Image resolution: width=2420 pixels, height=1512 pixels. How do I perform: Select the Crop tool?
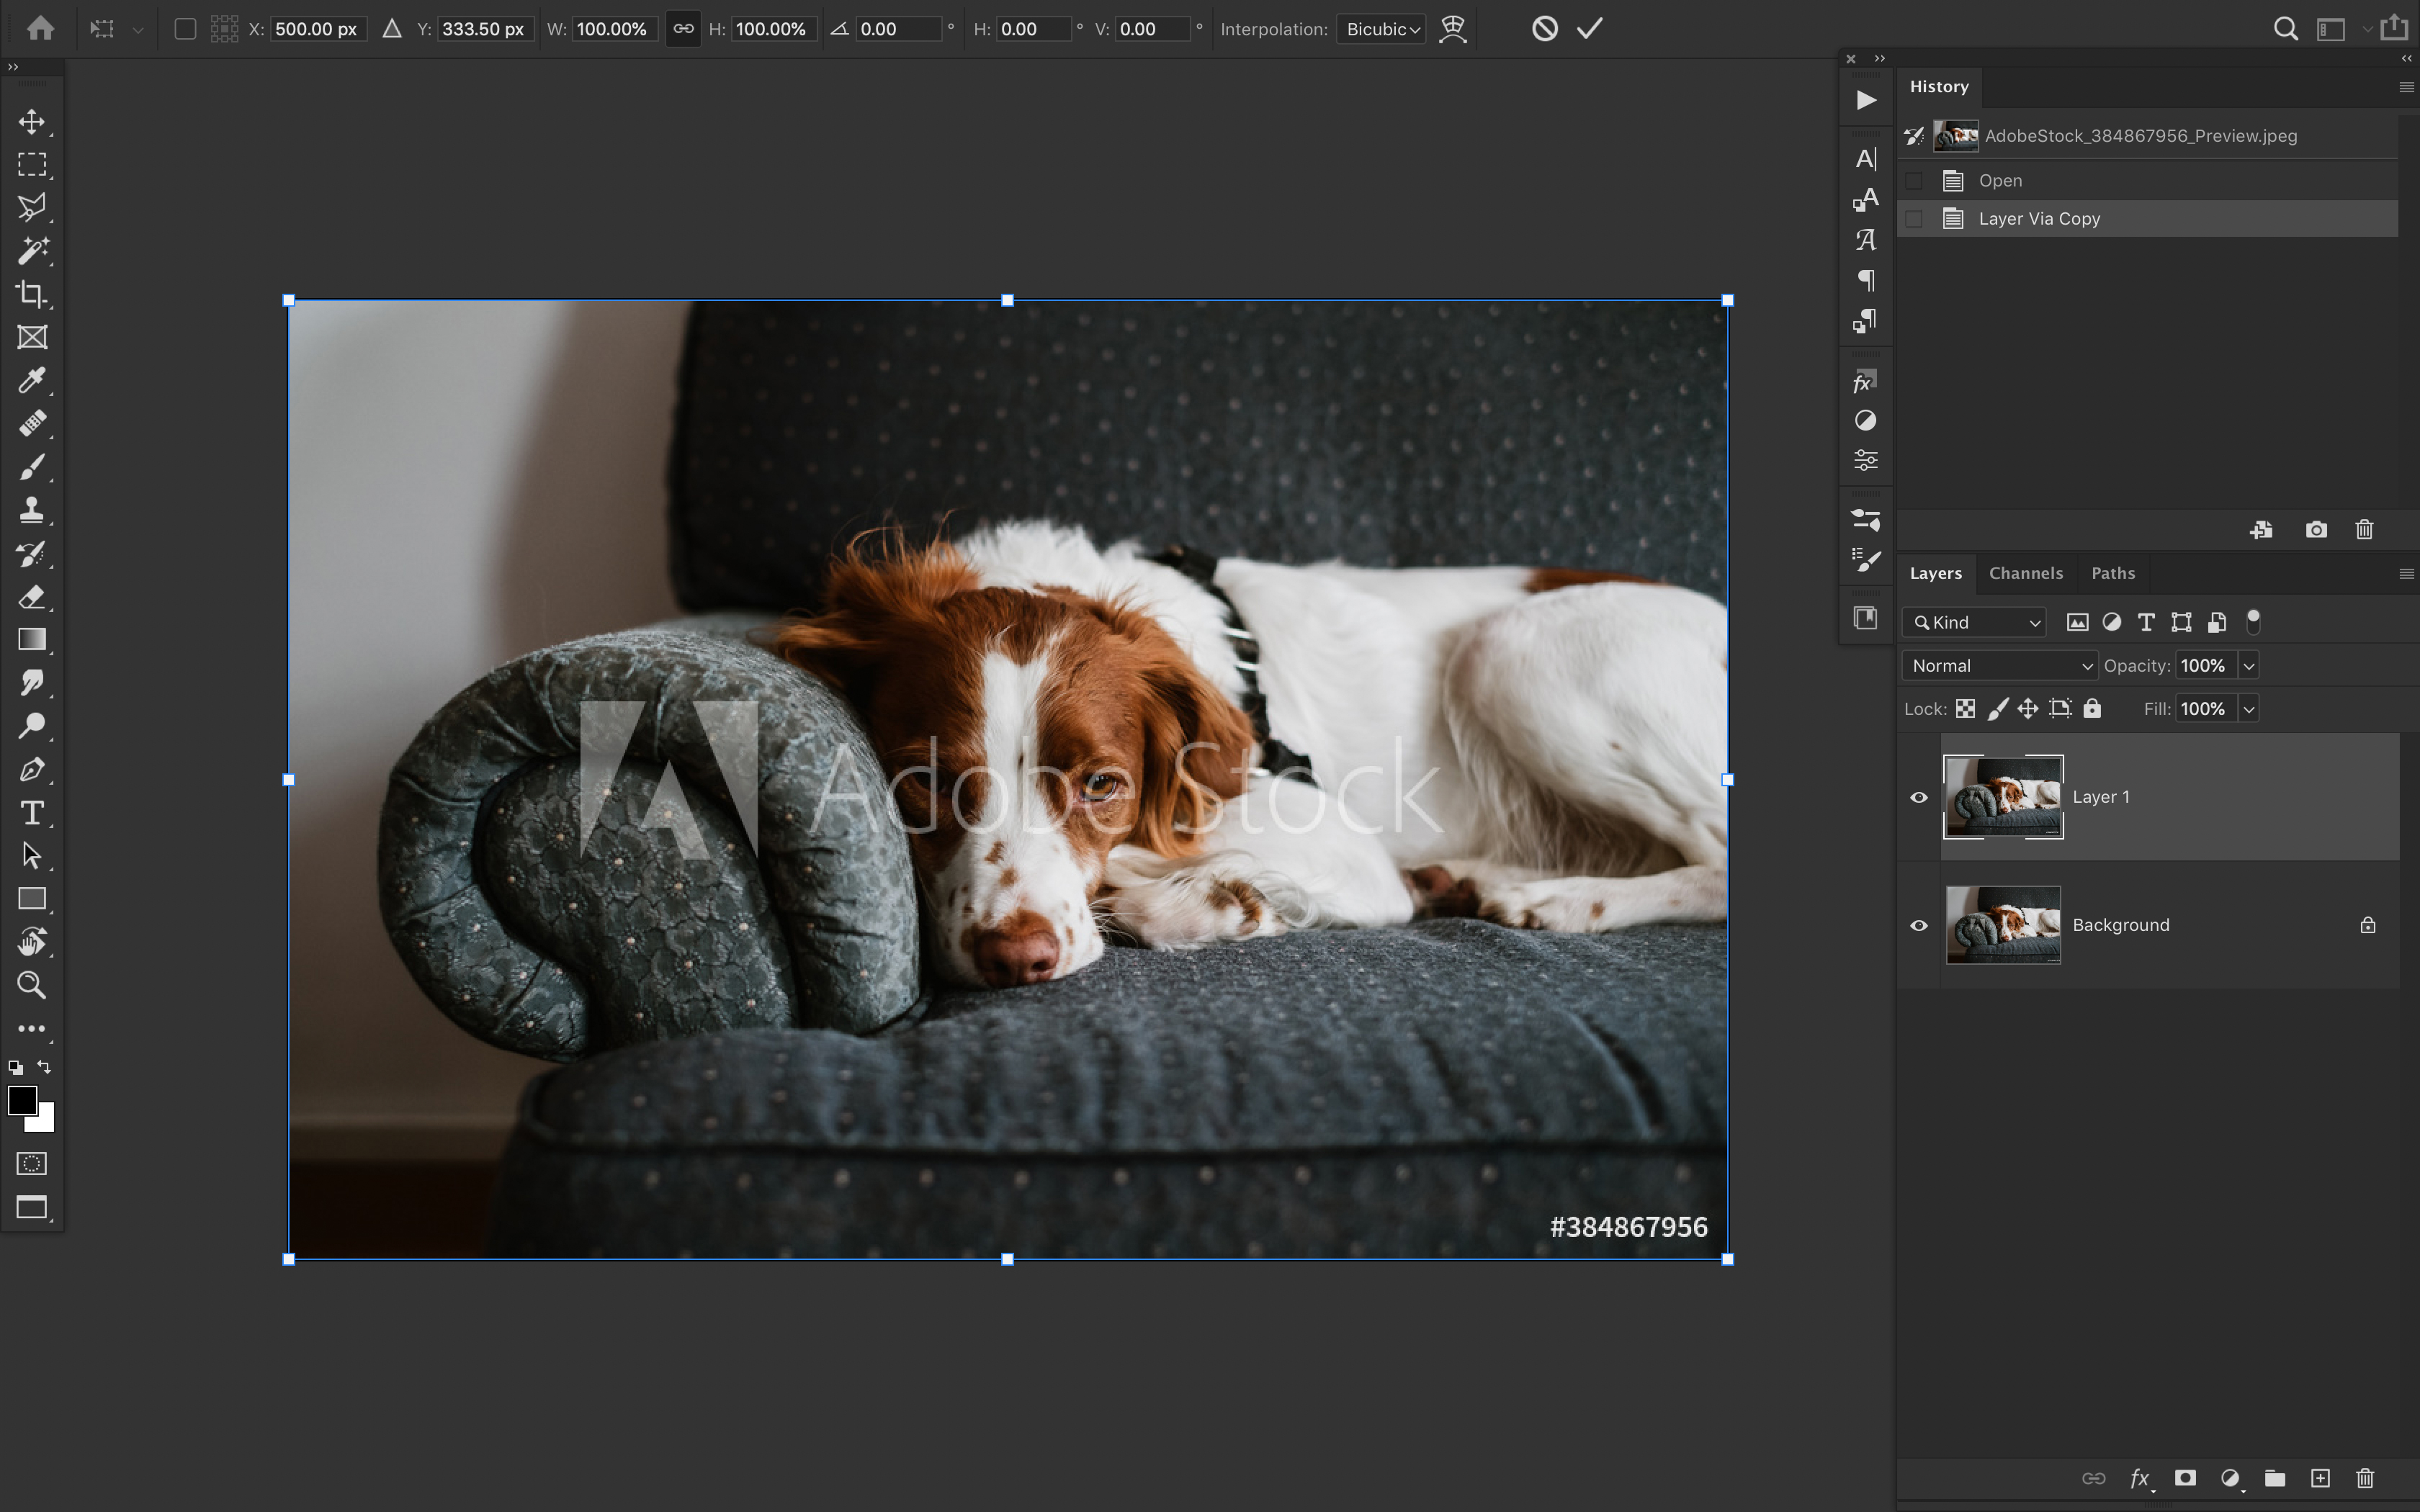coord(32,294)
